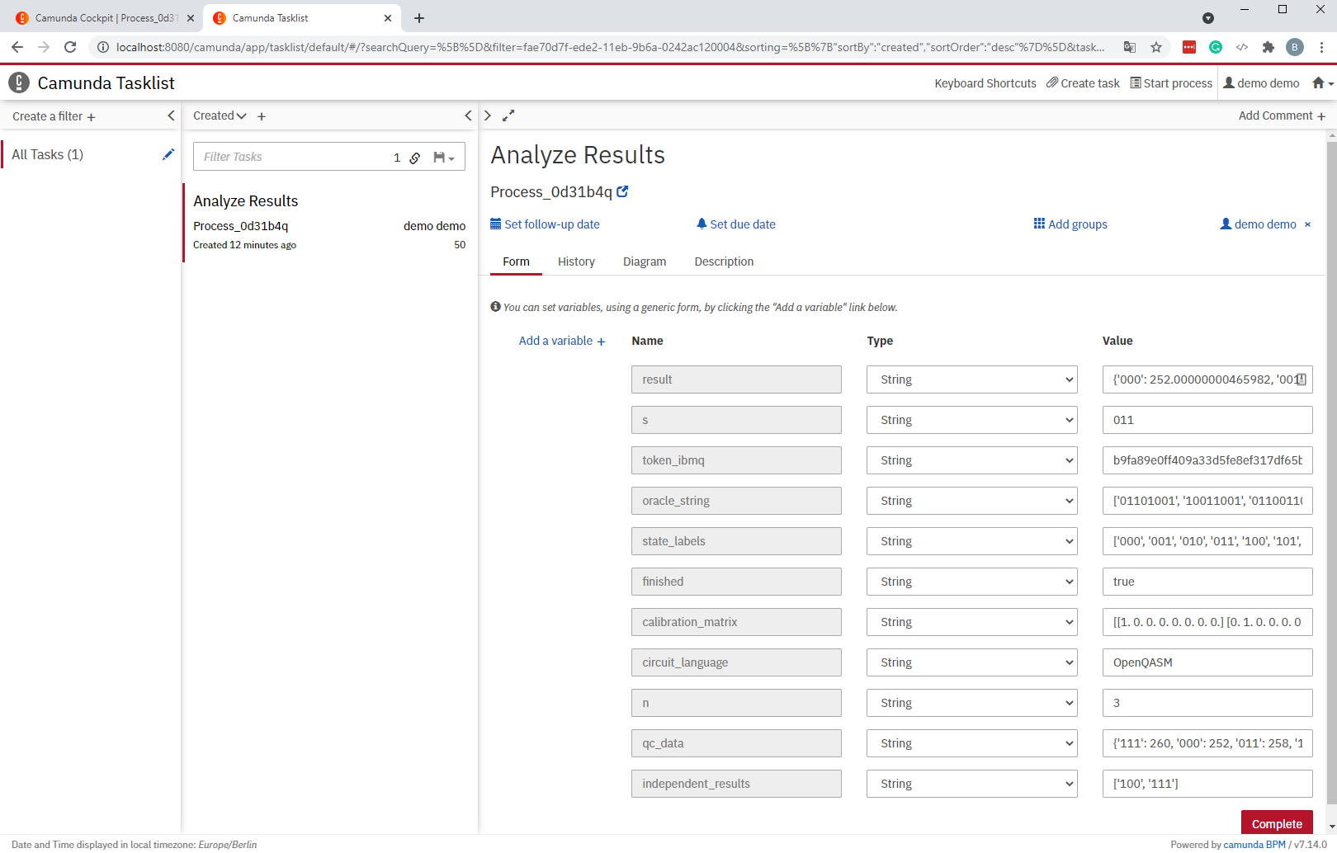Click the Complete button

coord(1277,823)
